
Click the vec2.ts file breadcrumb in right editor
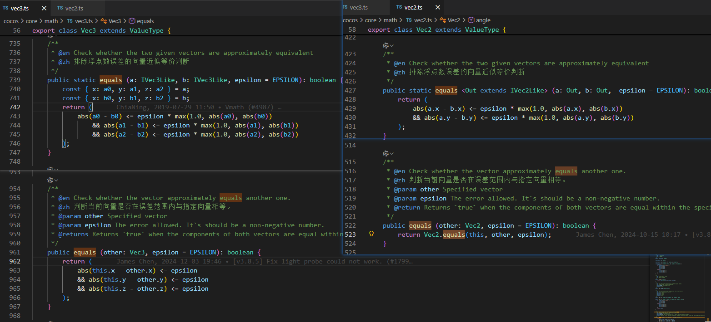click(x=422, y=20)
